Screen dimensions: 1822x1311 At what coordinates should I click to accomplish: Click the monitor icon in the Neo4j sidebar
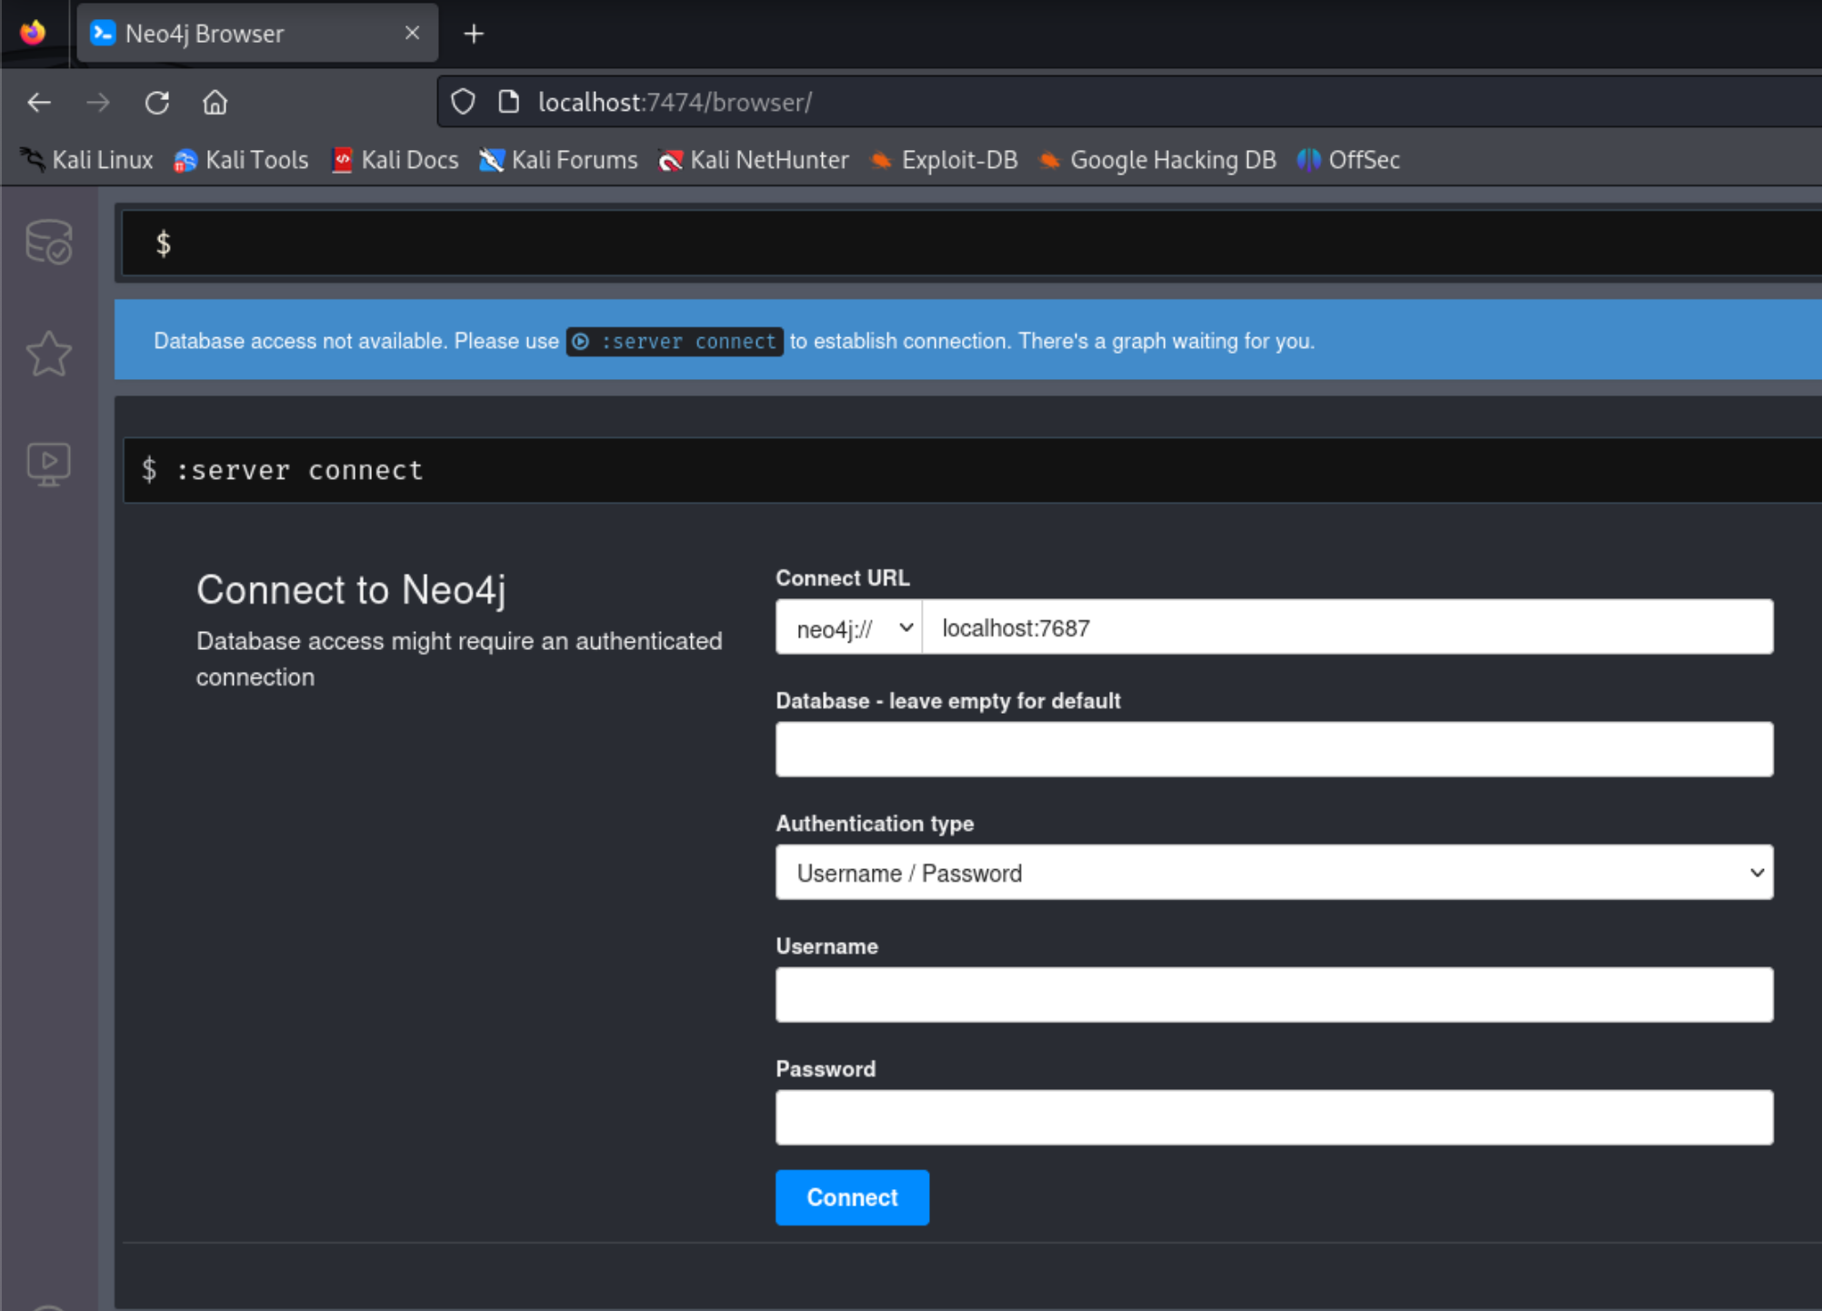(x=47, y=464)
